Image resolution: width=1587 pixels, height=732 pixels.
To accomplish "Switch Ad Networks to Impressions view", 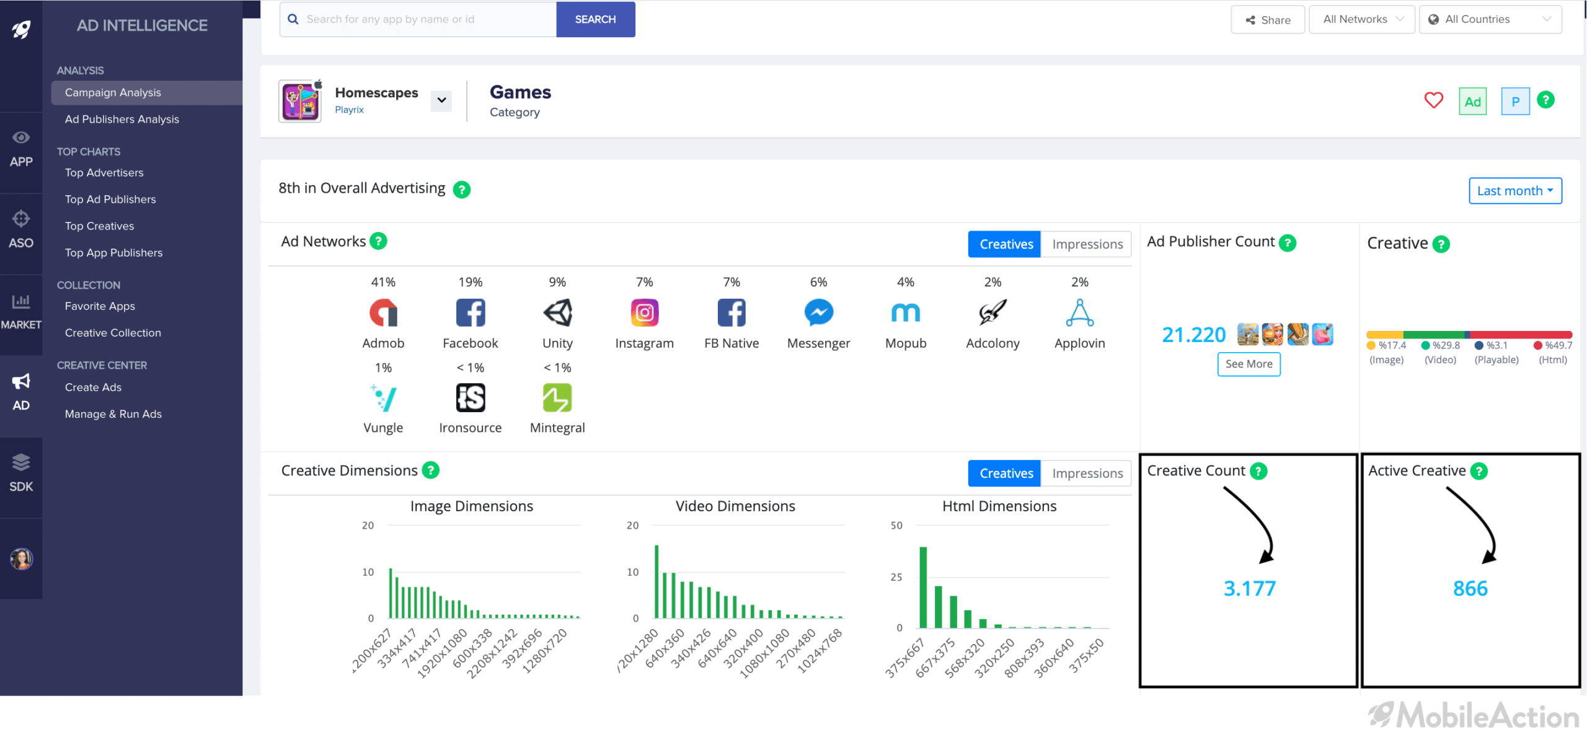I will click(1087, 244).
